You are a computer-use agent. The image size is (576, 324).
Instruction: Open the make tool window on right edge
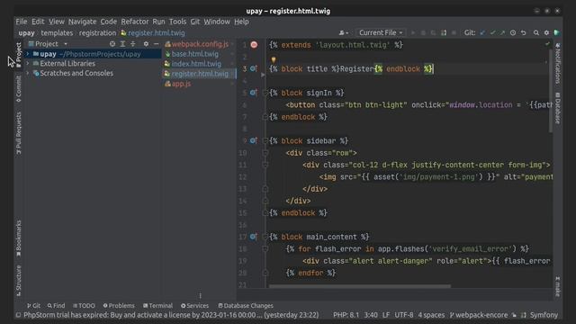coord(558,286)
